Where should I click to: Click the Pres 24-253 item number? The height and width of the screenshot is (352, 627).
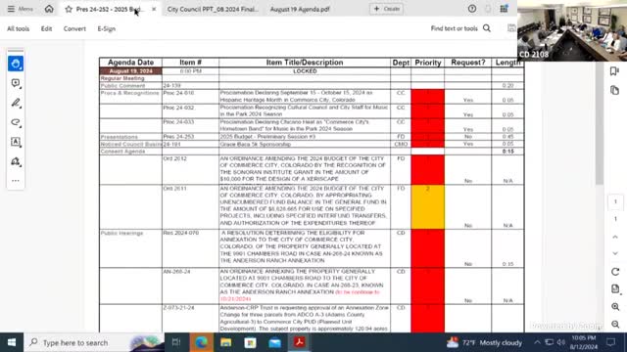(178, 137)
